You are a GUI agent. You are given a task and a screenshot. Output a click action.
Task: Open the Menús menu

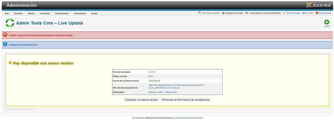(31, 13)
